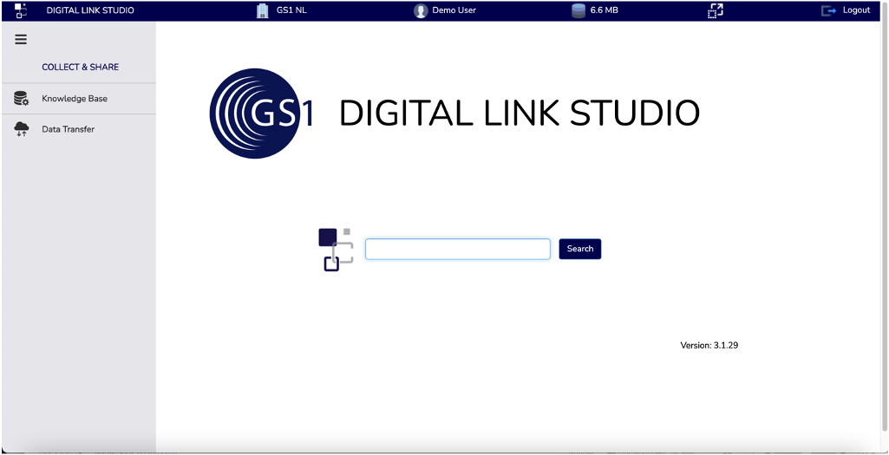Click the Search button
Image resolution: width=889 pixels, height=455 pixels.
coord(580,249)
